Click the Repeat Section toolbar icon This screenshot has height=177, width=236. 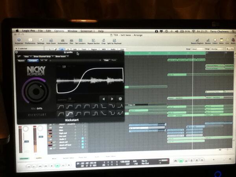click(x=94, y=41)
